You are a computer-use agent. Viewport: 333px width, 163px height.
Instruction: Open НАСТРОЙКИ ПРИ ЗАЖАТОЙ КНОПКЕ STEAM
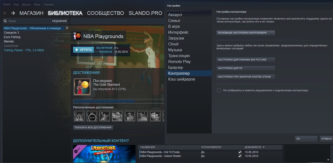pos(246,76)
